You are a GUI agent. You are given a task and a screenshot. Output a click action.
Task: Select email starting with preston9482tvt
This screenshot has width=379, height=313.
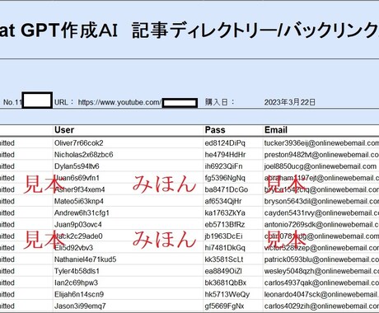[321, 155]
